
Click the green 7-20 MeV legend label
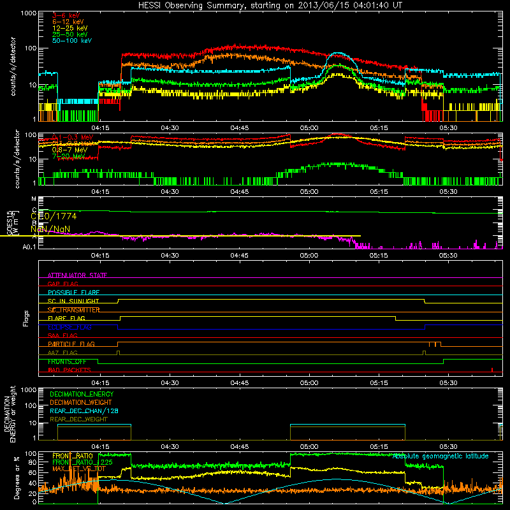click(x=69, y=156)
